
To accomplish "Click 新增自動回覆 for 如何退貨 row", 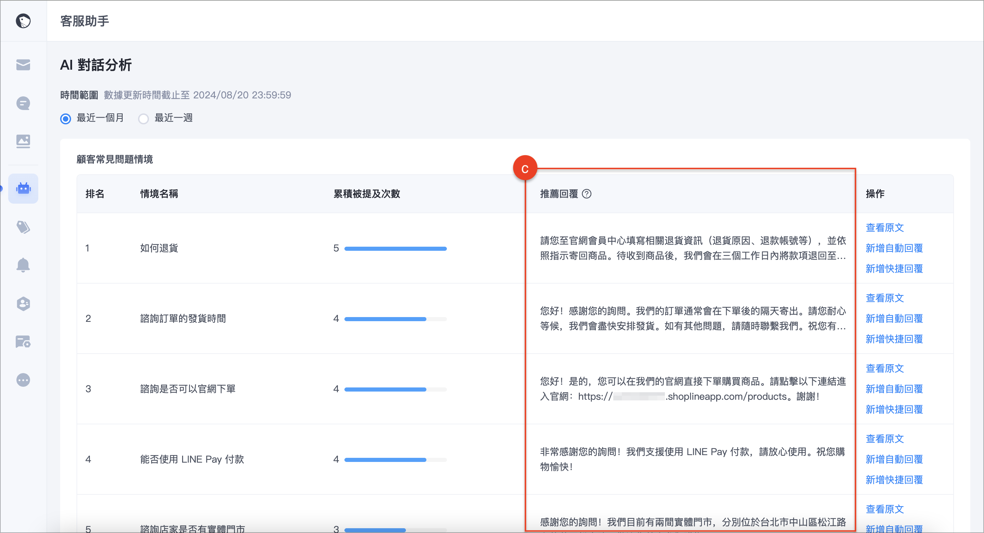I will (x=894, y=248).
